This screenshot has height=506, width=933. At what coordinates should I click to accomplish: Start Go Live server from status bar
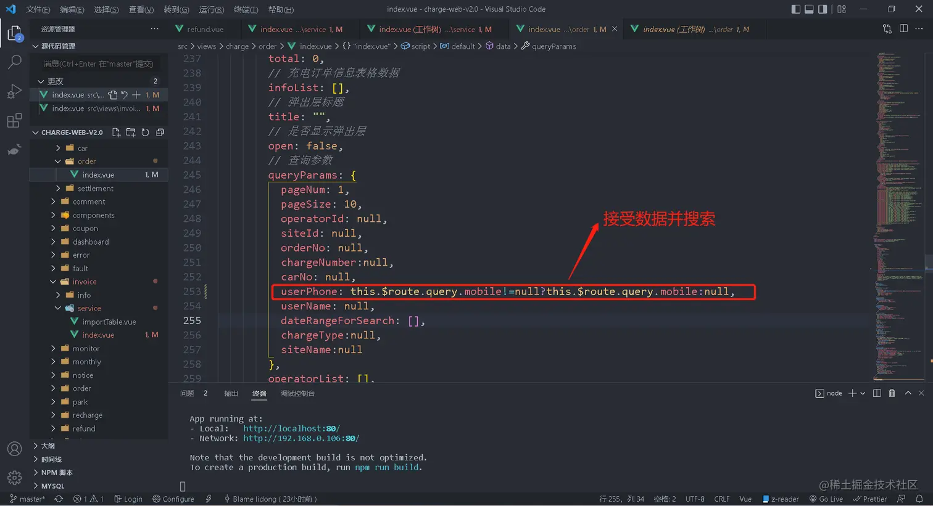click(x=826, y=499)
